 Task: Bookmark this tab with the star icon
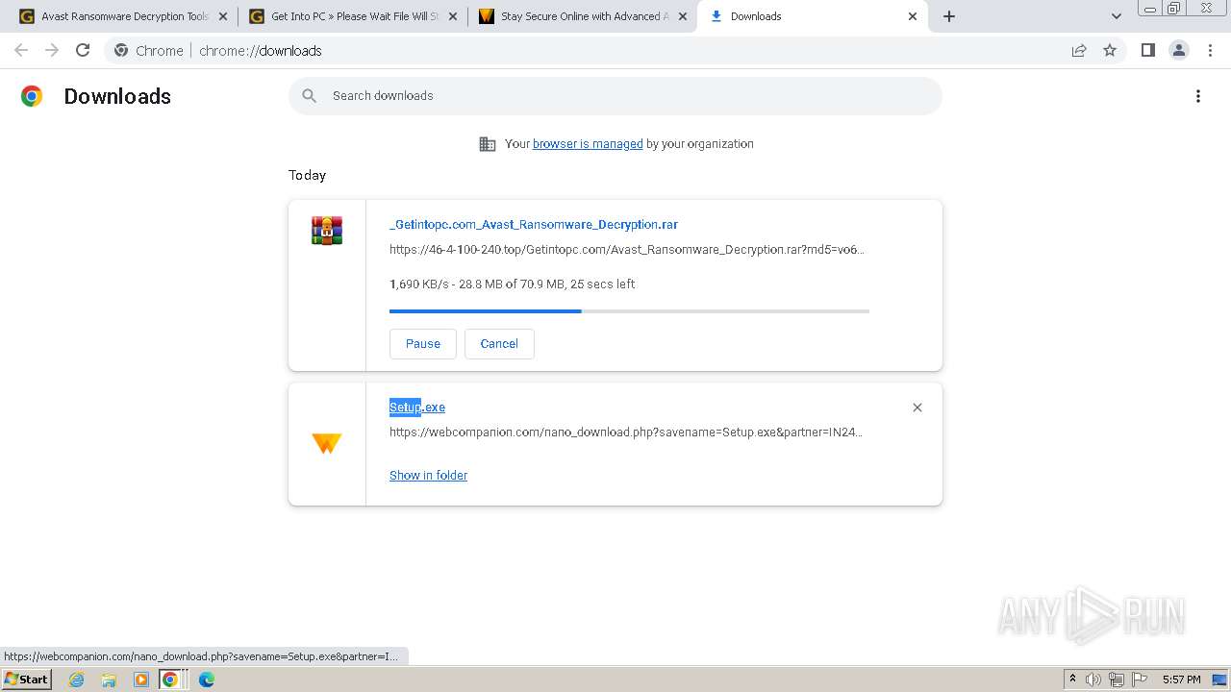click(x=1110, y=50)
